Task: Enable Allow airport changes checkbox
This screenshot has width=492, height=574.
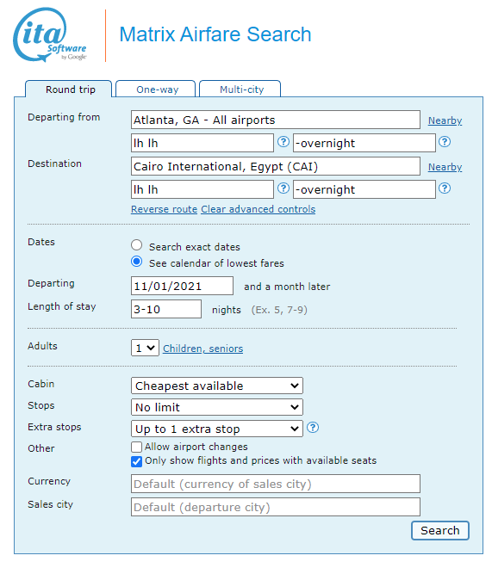Action: [136, 447]
